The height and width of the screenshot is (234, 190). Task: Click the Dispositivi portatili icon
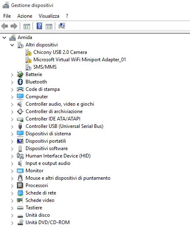coord(20,141)
